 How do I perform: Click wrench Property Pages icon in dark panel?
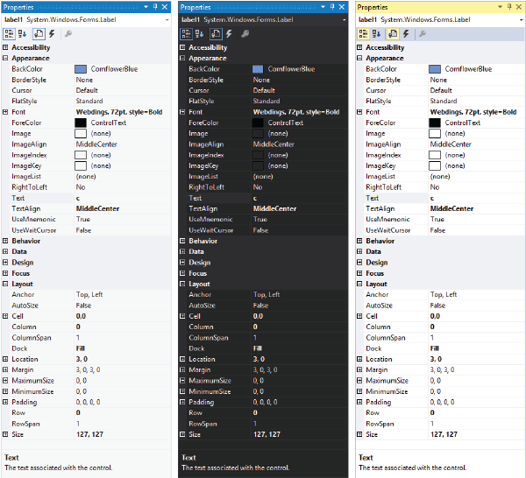(245, 34)
